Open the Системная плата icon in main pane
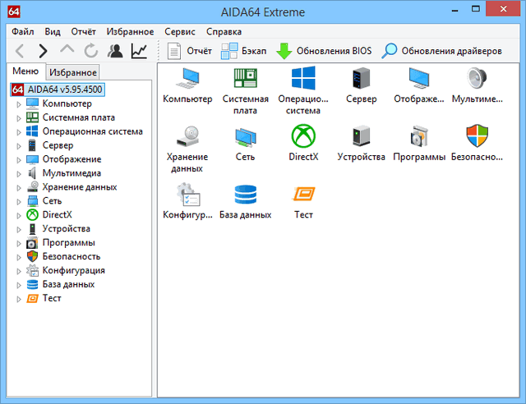526x404 pixels. (245, 78)
